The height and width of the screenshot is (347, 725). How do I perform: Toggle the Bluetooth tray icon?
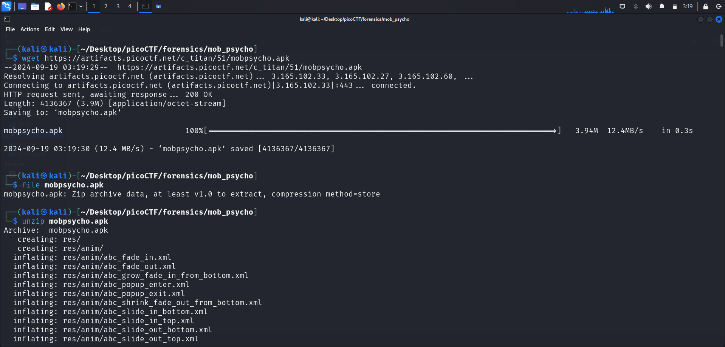click(636, 6)
